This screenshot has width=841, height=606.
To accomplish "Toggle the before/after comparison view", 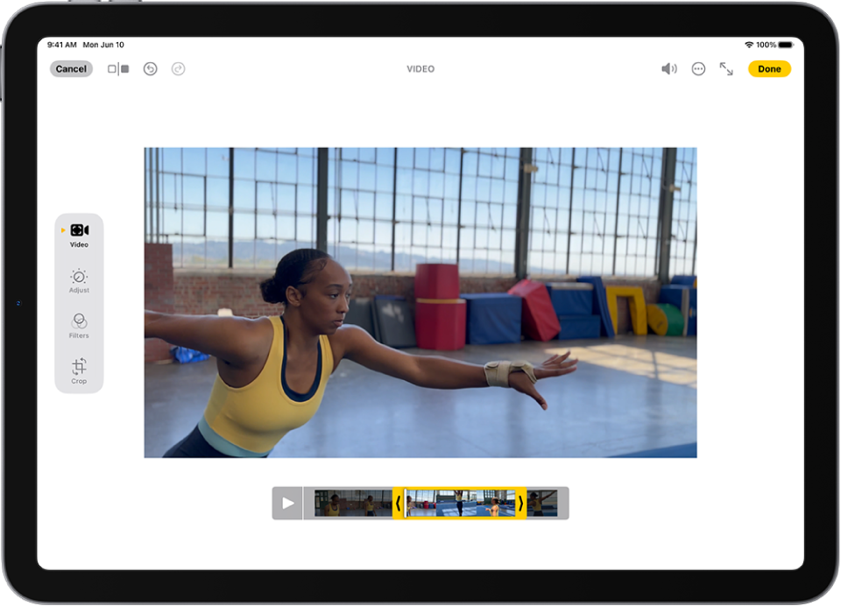I will coord(117,68).
